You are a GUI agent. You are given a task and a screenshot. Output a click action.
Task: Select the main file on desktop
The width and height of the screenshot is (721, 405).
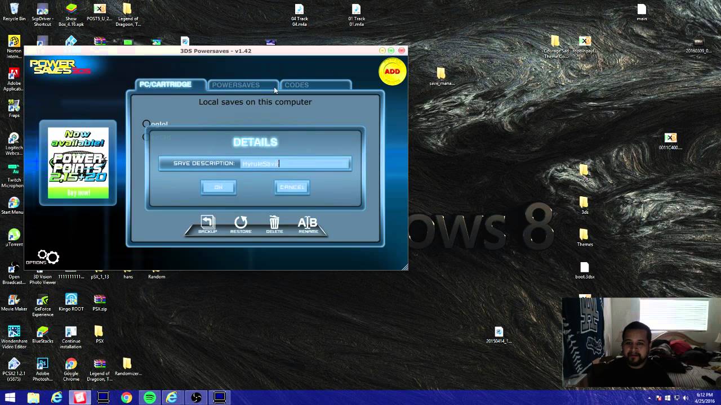tap(642, 12)
